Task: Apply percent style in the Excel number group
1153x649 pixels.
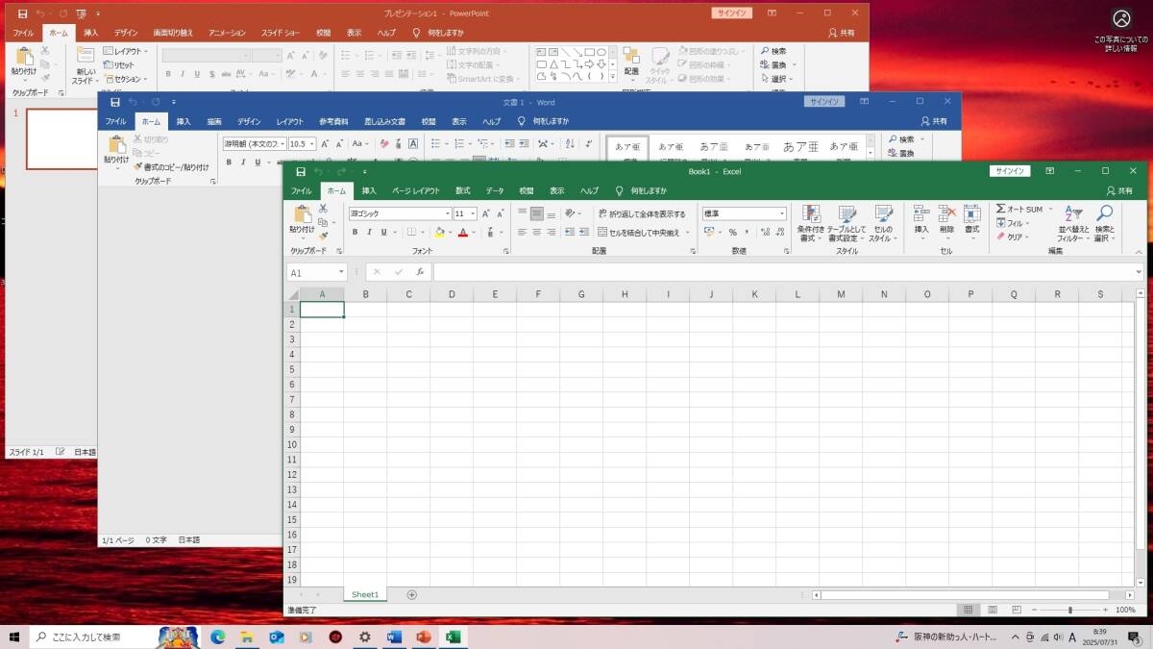Action: click(x=732, y=232)
